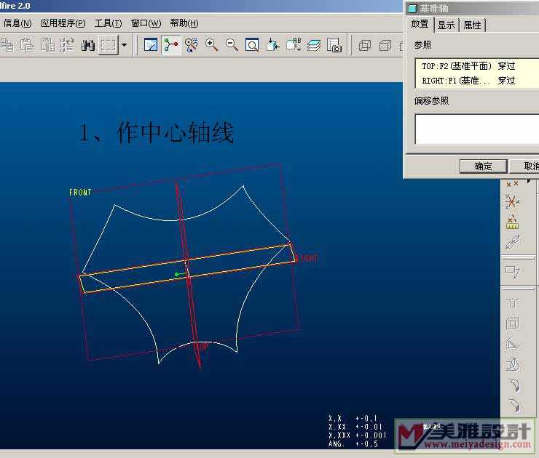Toggle the Spin Center icon

171,45
